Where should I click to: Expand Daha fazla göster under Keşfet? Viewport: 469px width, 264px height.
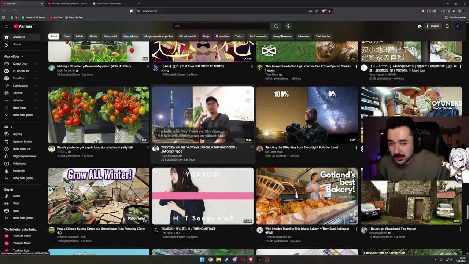[21, 218]
